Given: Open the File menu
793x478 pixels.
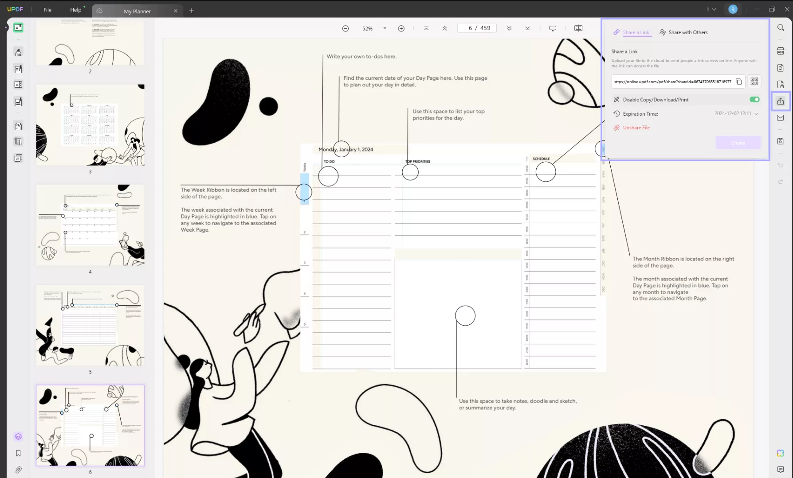Looking at the screenshot, I should [47, 10].
